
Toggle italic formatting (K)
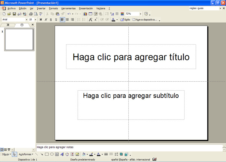pyautogui.click(x=46, y=19)
